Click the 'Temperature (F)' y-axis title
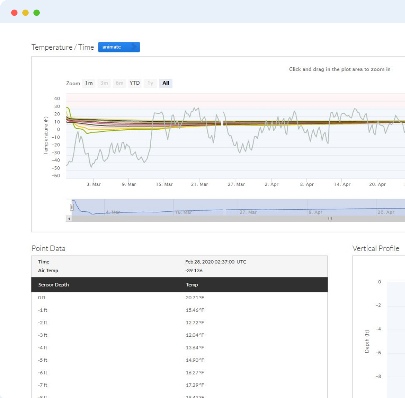 [46, 136]
